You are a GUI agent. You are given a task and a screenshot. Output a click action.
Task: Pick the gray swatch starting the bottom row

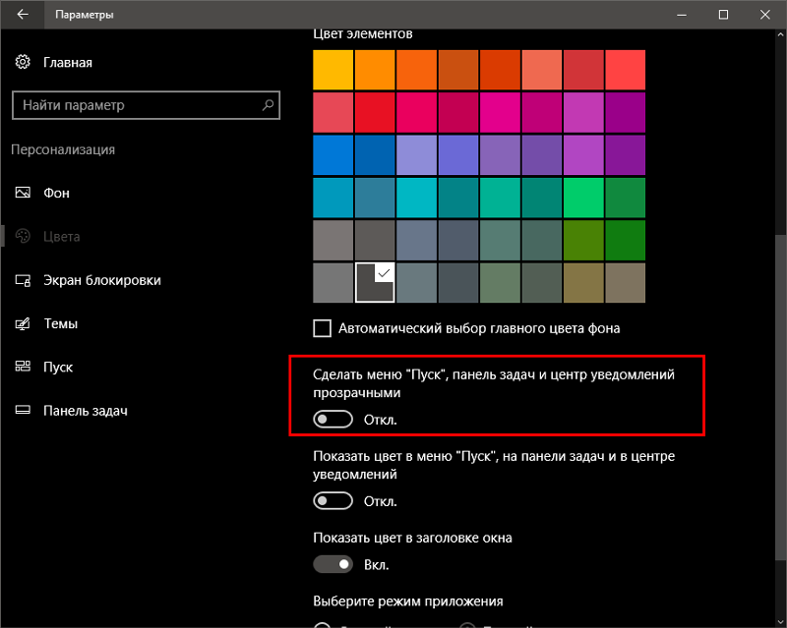333,283
